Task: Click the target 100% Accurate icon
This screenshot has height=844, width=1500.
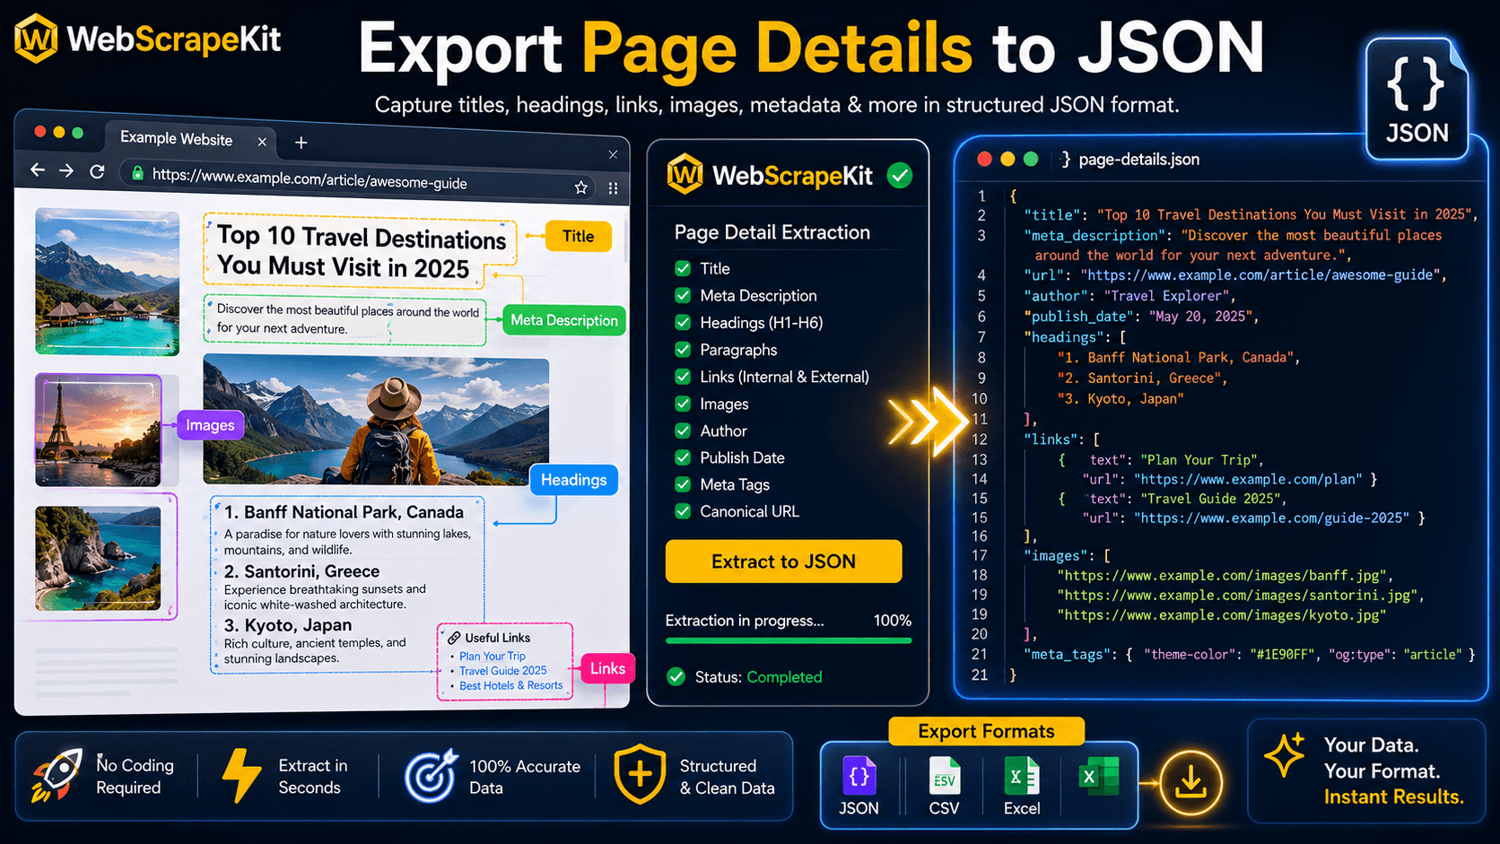Action: tap(432, 776)
